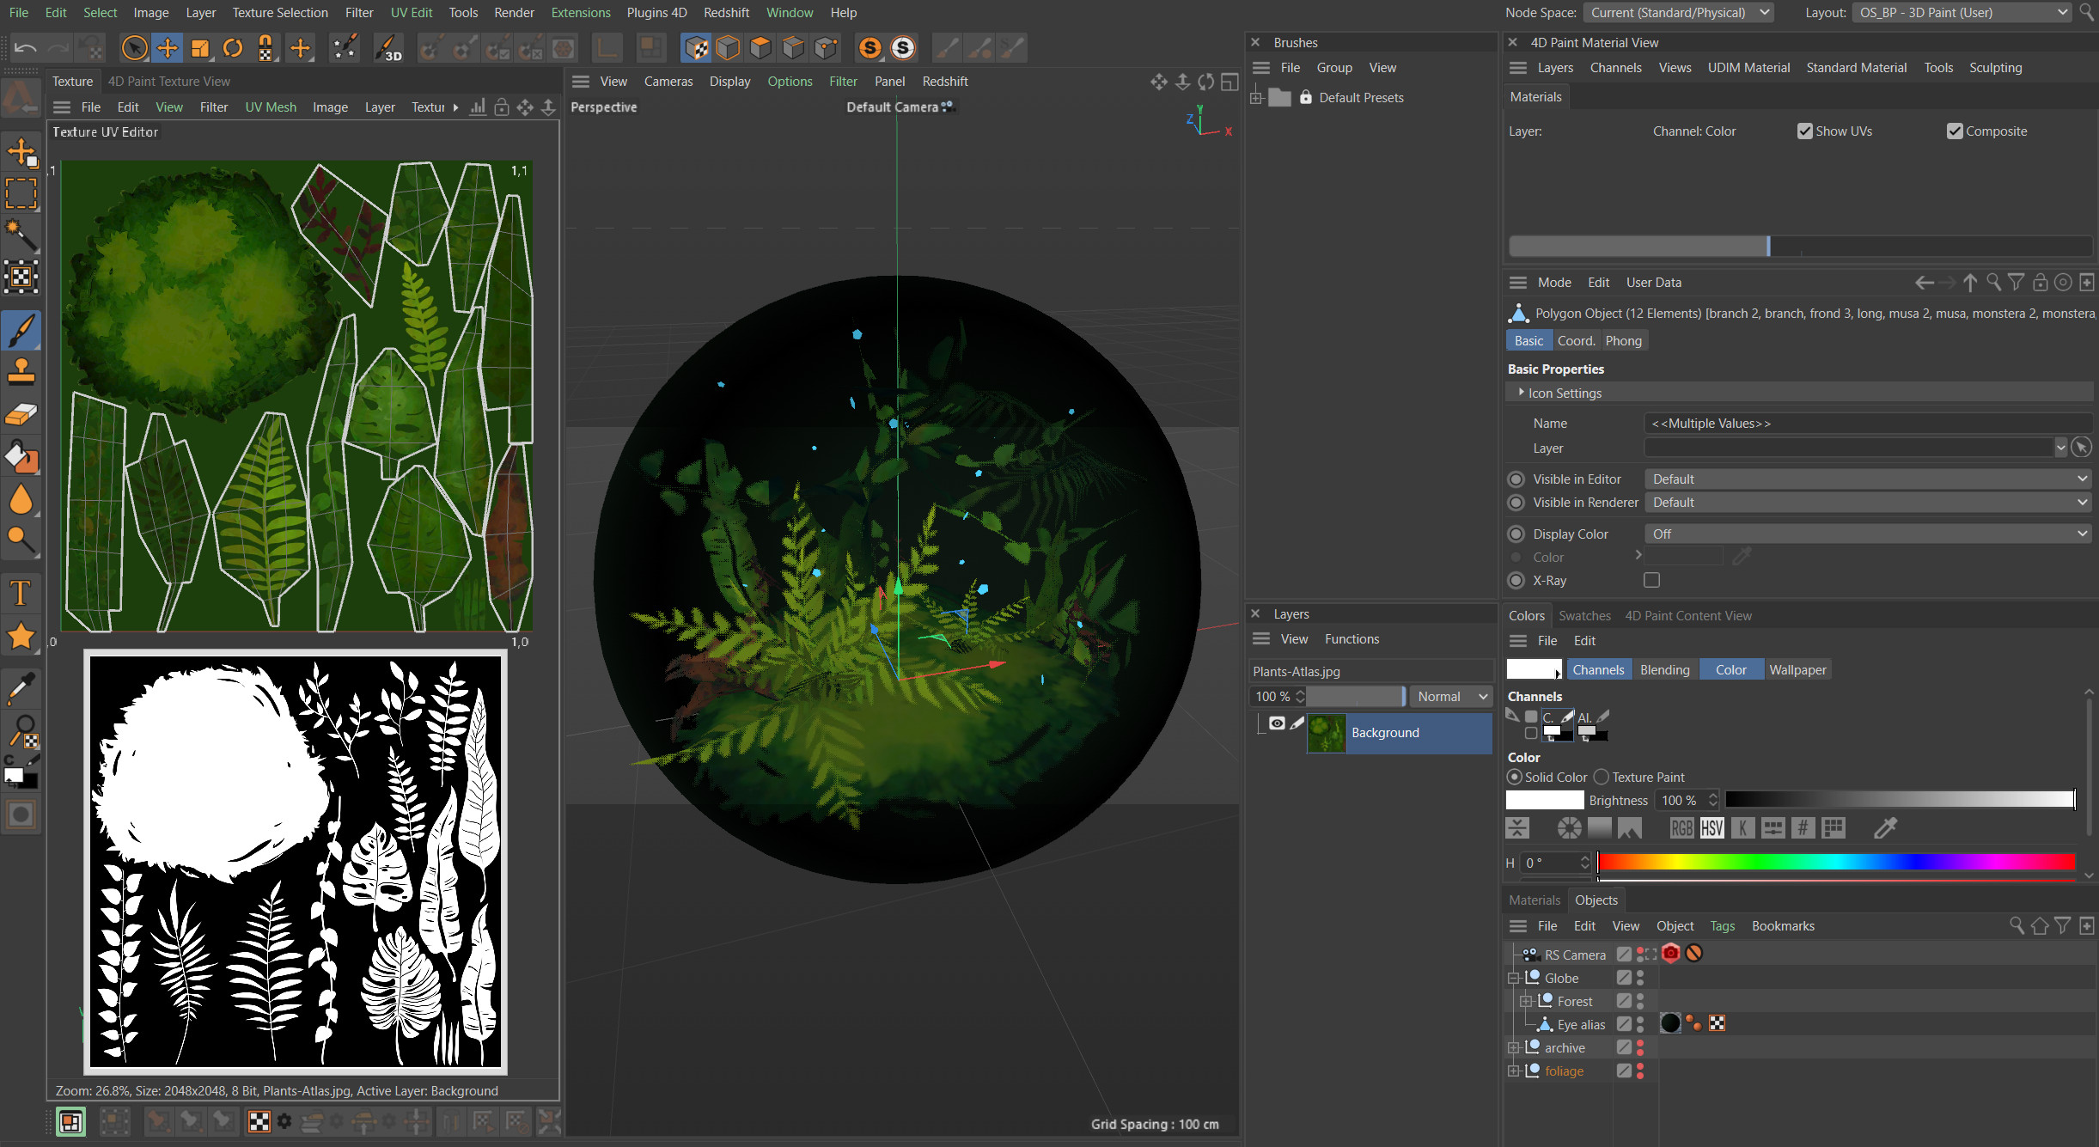Click the Background layer thumbnail
Viewport: 2099px width, 1147px height.
(1326, 733)
